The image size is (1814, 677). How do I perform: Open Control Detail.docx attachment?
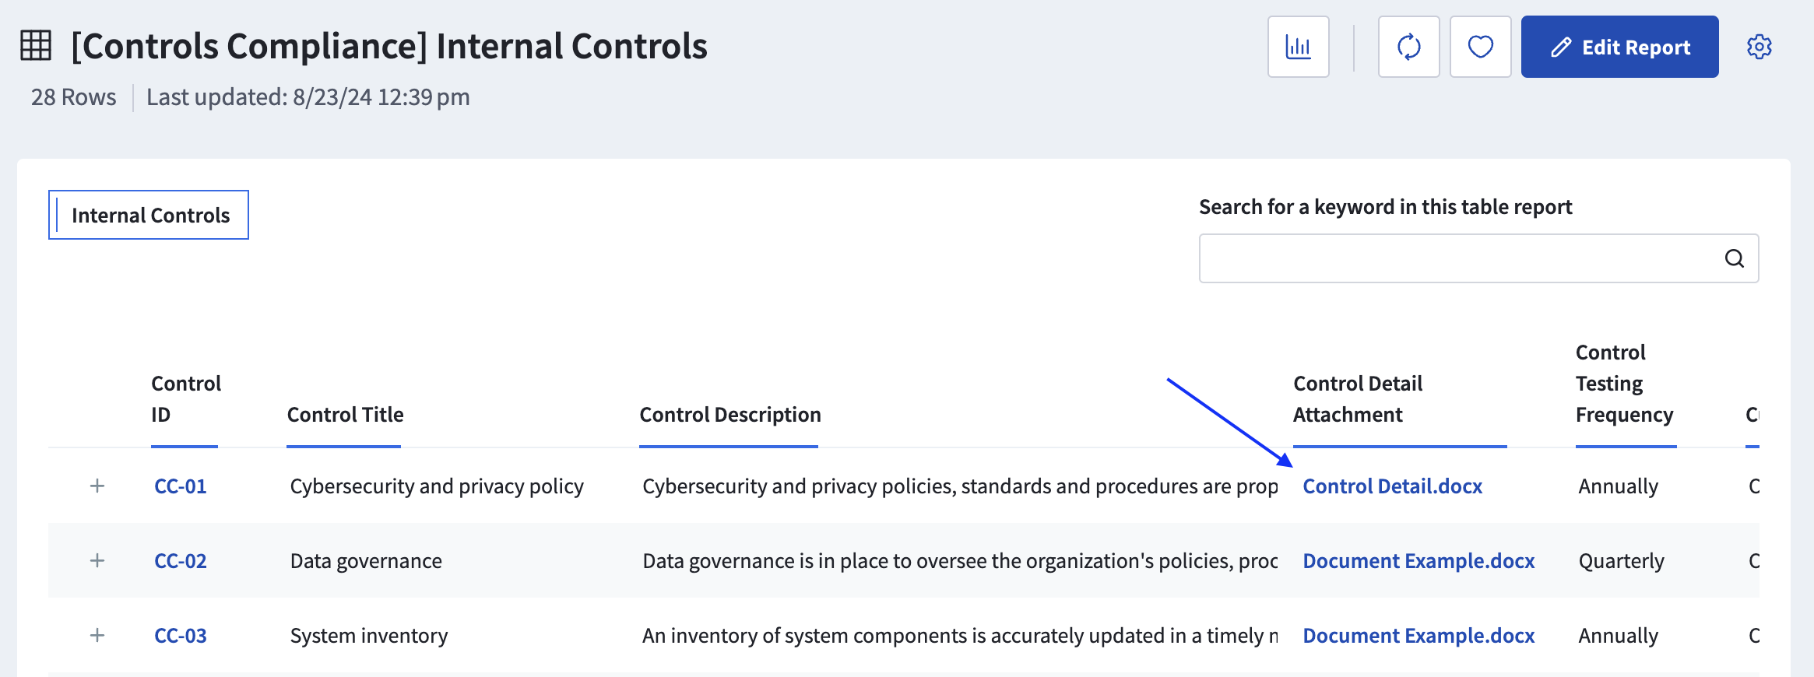1393,486
